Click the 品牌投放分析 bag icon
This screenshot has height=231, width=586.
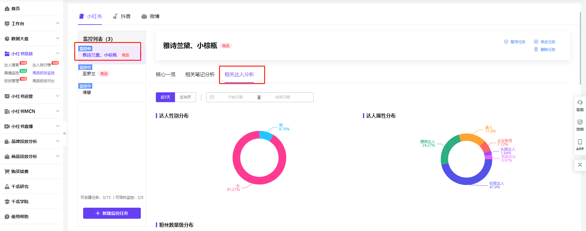point(7,141)
